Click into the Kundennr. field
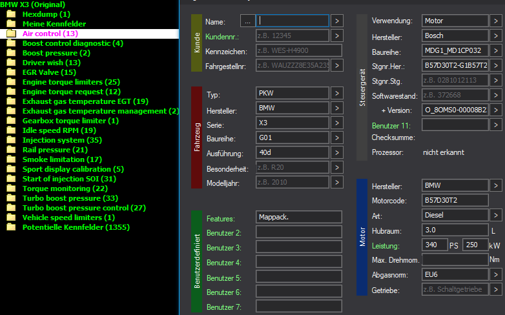This screenshot has height=315, width=505. (x=293, y=36)
